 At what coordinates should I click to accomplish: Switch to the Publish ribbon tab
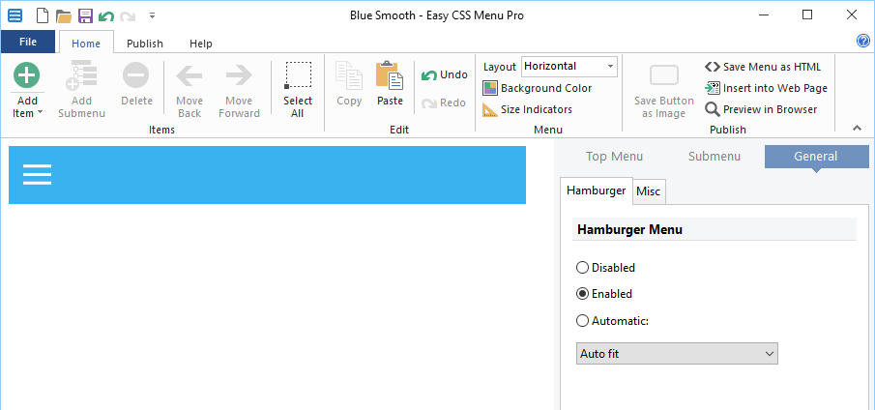click(x=145, y=44)
